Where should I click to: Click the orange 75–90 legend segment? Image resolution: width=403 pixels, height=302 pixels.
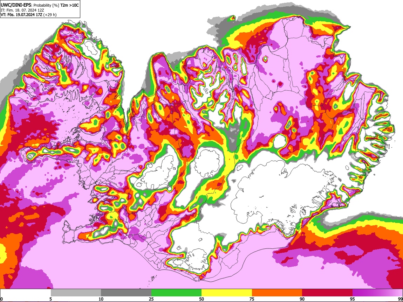point(277,293)
